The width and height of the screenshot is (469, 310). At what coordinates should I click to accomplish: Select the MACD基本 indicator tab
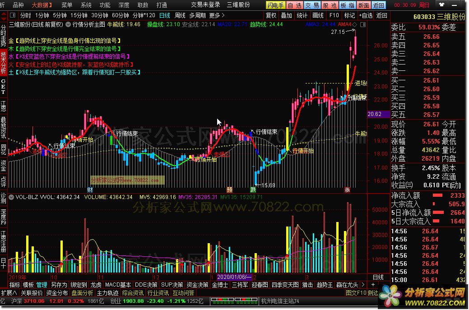pyautogui.click(x=118, y=285)
